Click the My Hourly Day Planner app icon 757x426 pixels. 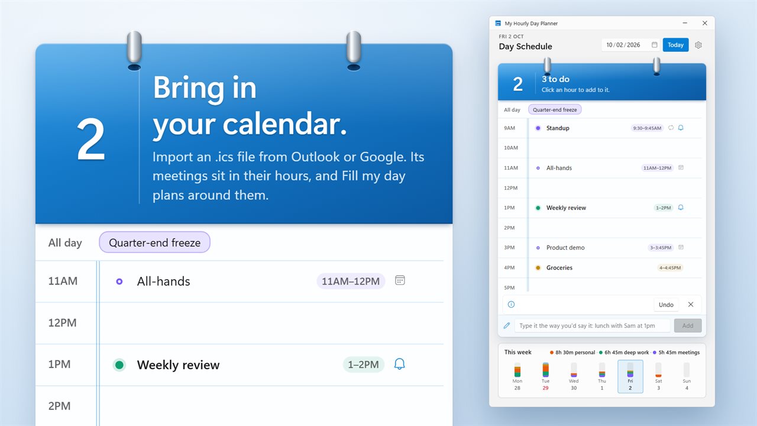499,24
